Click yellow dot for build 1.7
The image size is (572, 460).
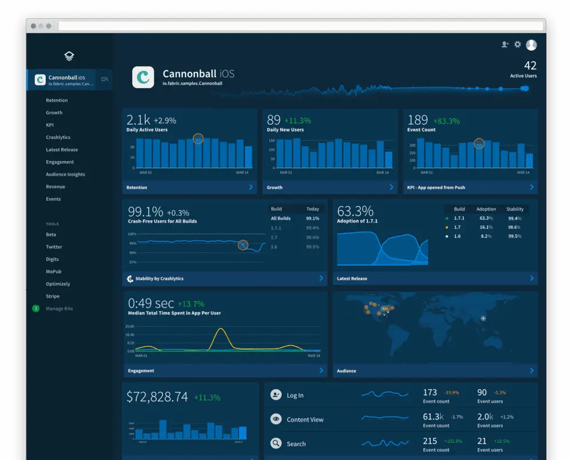coord(447,227)
